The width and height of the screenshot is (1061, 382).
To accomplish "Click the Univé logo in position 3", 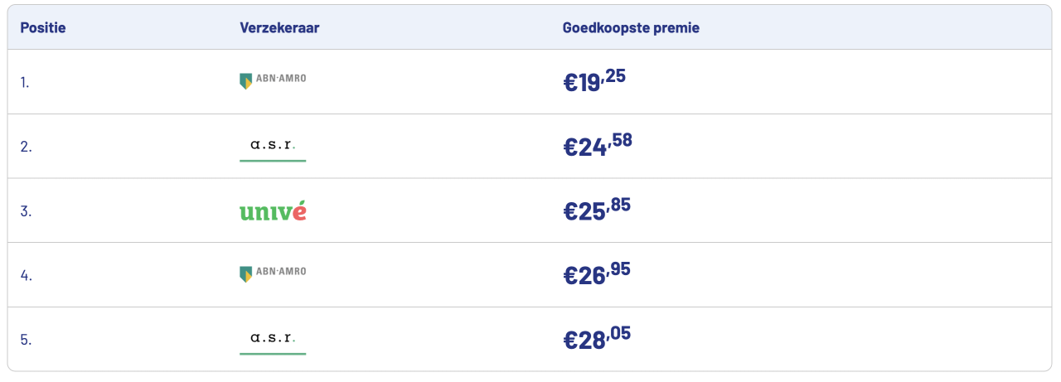I will [273, 211].
